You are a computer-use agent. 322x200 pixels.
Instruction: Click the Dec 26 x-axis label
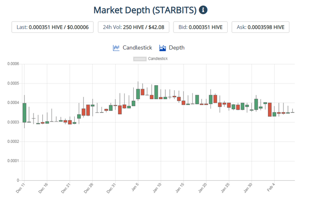click(x=88, y=188)
